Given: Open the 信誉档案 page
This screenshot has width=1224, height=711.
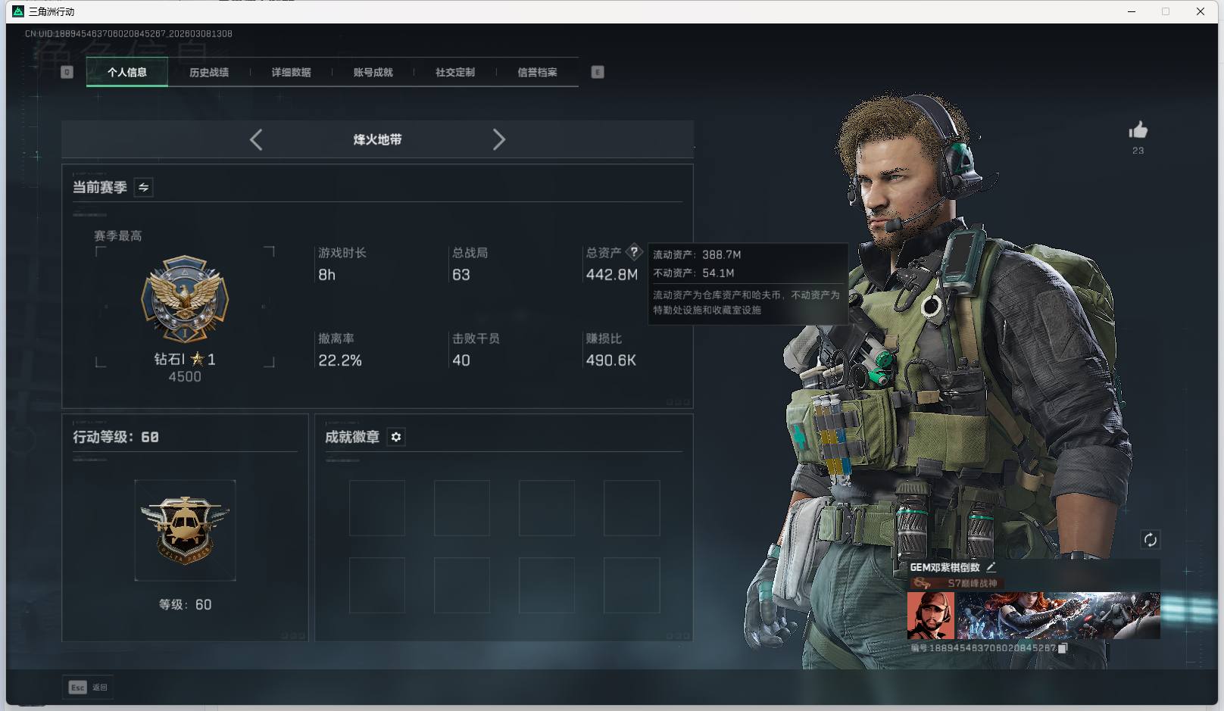Looking at the screenshot, I should (x=537, y=72).
